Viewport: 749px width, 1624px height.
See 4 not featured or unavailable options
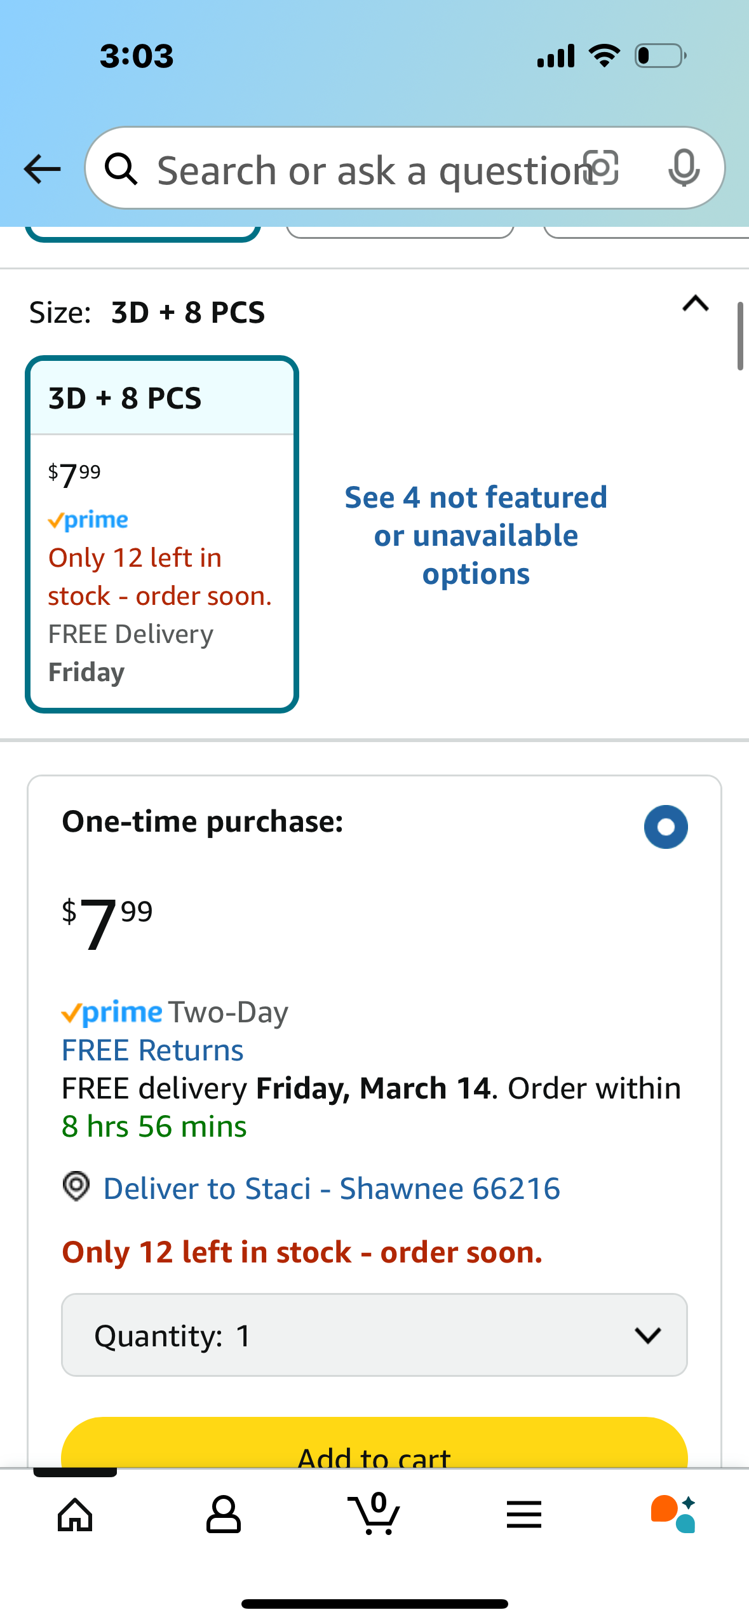point(476,535)
